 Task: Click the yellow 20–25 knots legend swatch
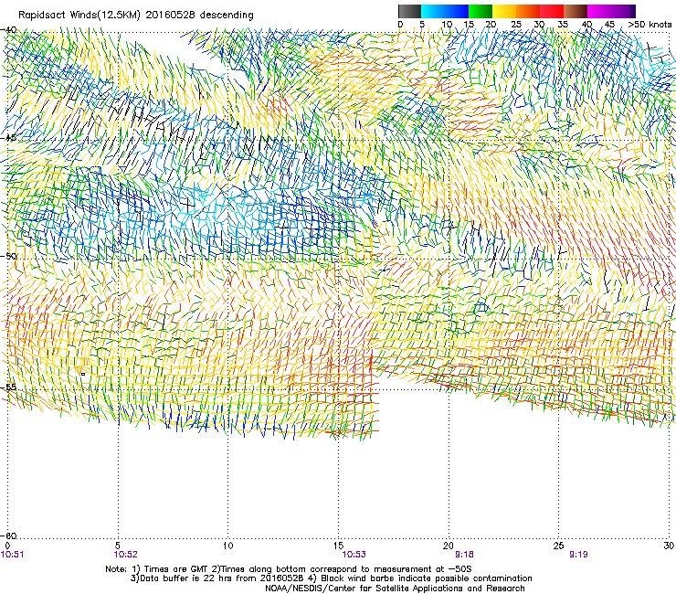click(x=504, y=11)
